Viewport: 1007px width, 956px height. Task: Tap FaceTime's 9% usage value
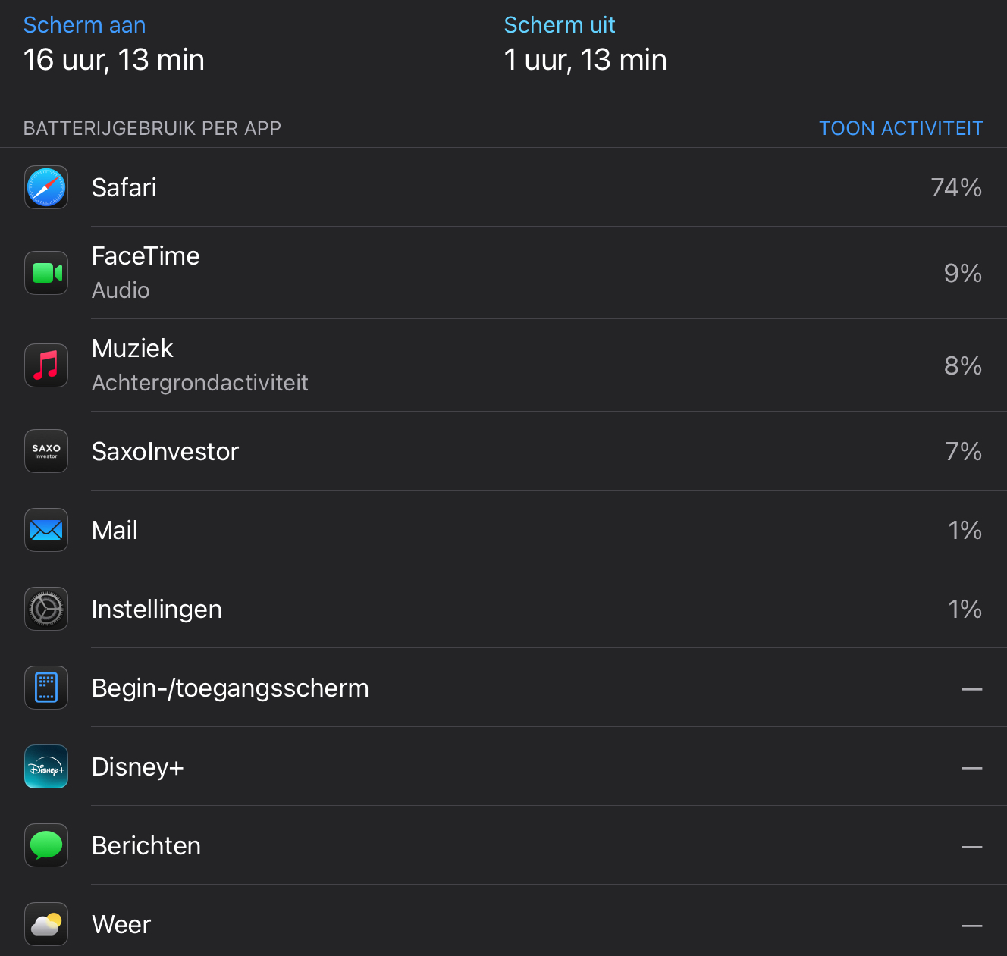pos(962,273)
